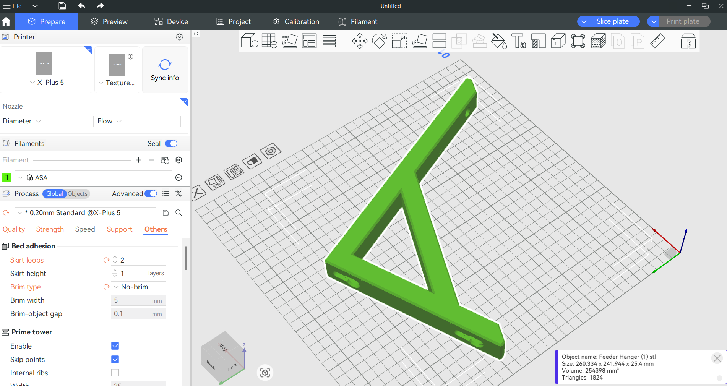Image resolution: width=727 pixels, height=386 pixels.
Task: Open the Quality settings tab
Action: (14, 229)
